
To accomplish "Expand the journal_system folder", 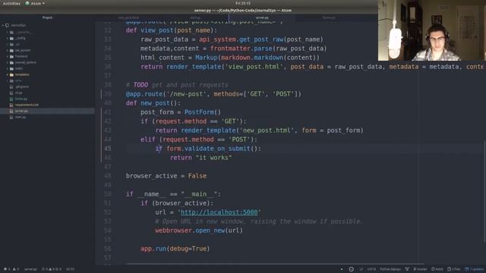I will [x=8, y=62].
